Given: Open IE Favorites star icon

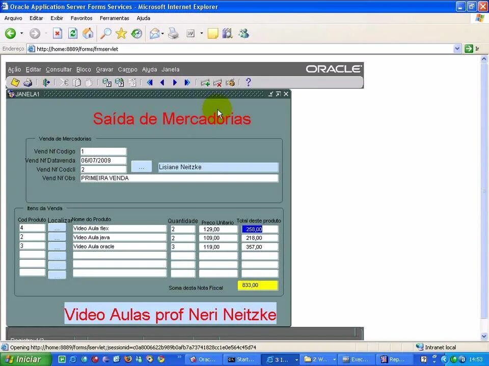Looking at the screenshot, I should coord(121,34).
